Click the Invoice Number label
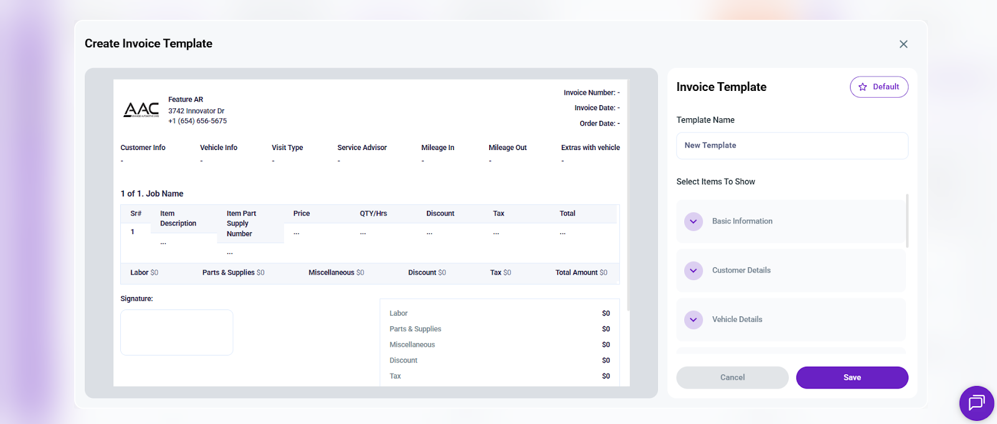The height and width of the screenshot is (424, 997). [589, 93]
